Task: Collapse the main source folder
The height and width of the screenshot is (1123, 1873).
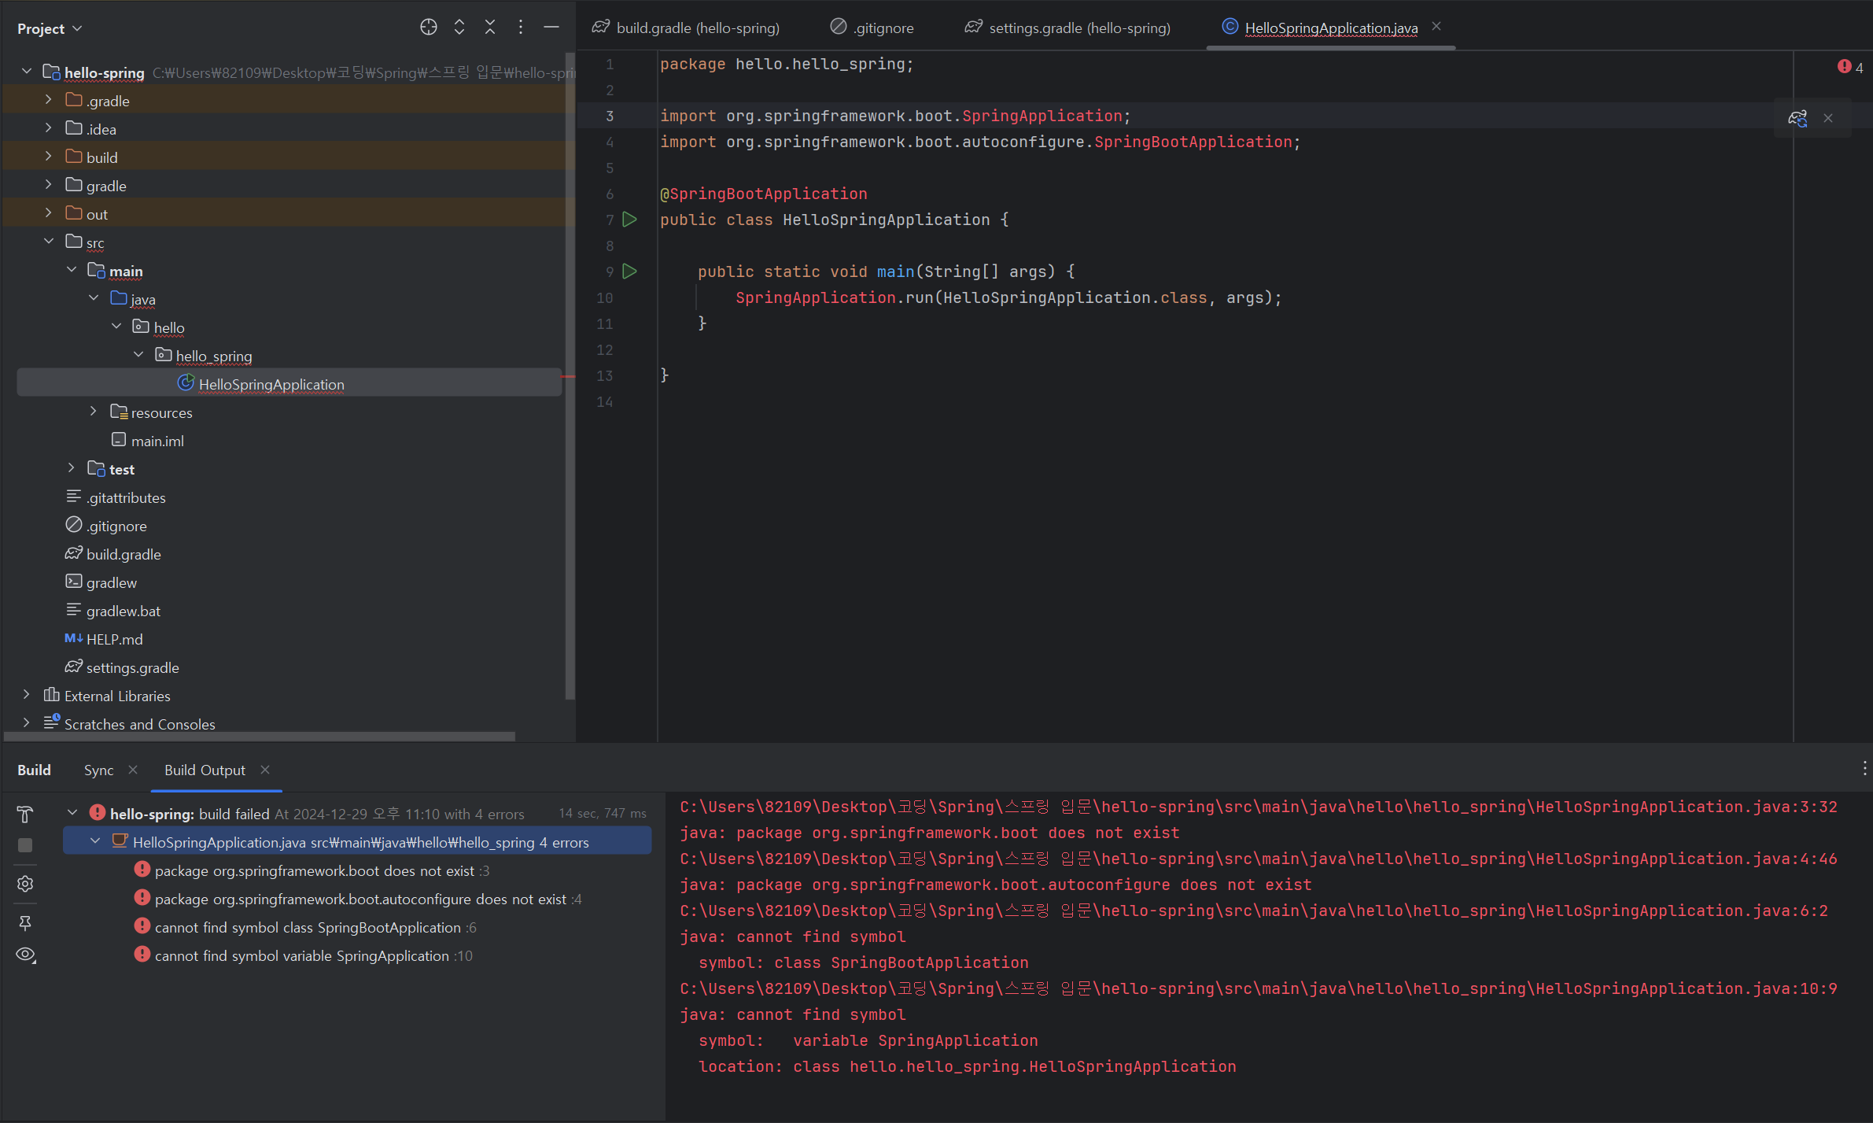Action: (72, 270)
